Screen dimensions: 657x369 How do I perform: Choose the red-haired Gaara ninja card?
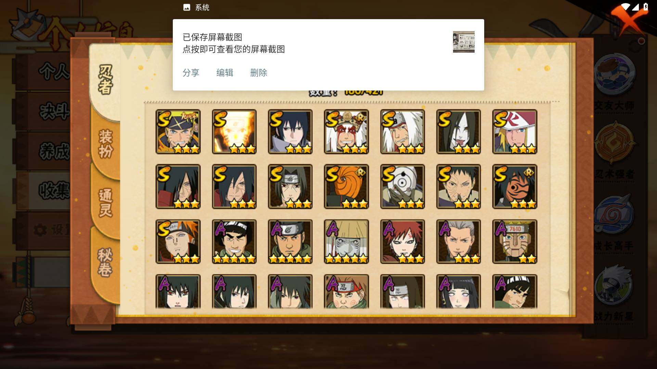click(402, 242)
